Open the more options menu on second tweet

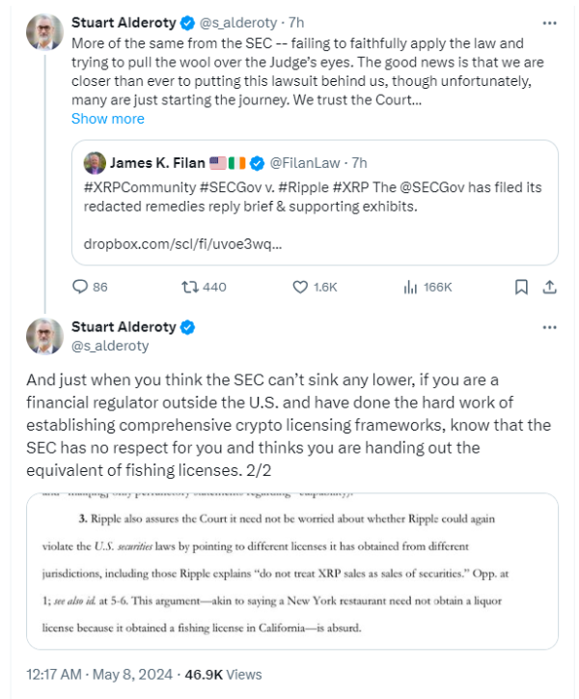(x=550, y=327)
